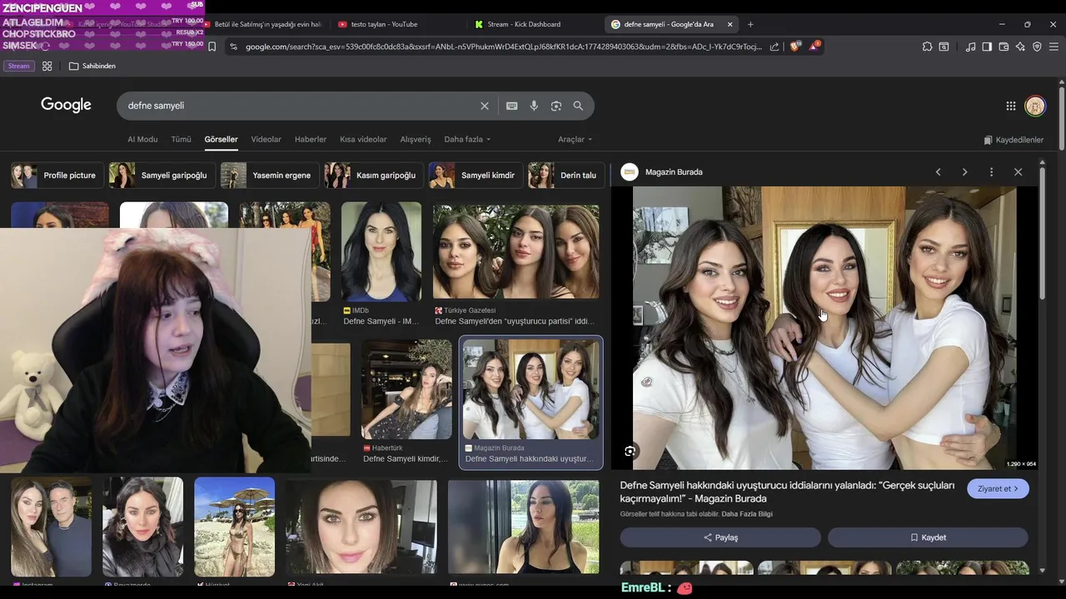The width and height of the screenshot is (1066, 599).
Task: Open the on-screen keyboard input tool
Action: click(x=511, y=106)
